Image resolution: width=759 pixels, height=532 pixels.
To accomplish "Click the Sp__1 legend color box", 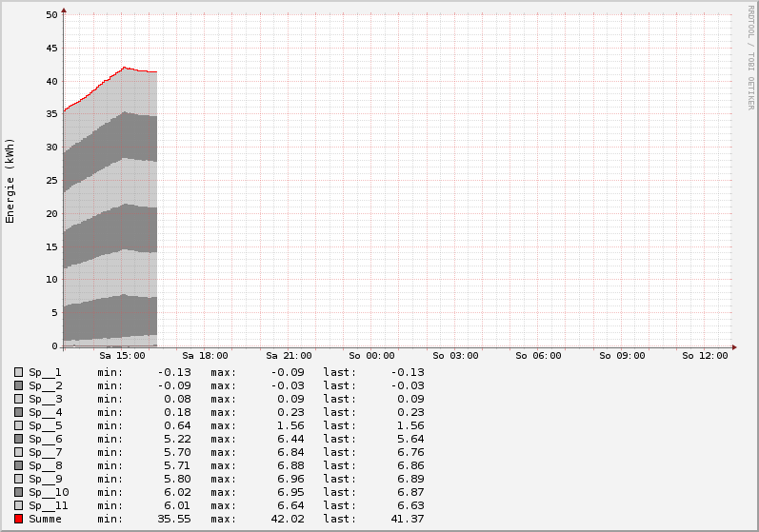I will (x=18, y=372).
